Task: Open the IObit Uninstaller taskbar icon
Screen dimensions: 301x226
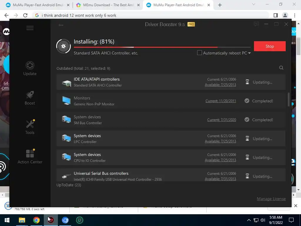Action: pos(79,220)
